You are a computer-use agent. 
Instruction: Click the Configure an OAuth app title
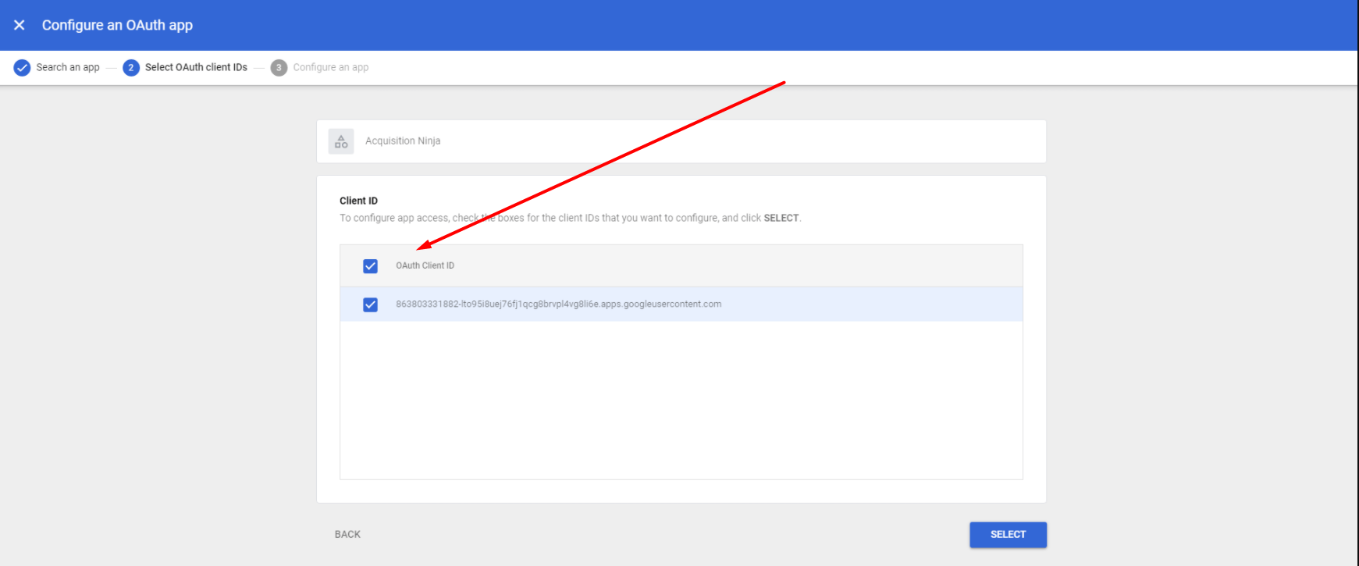pos(117,25)
